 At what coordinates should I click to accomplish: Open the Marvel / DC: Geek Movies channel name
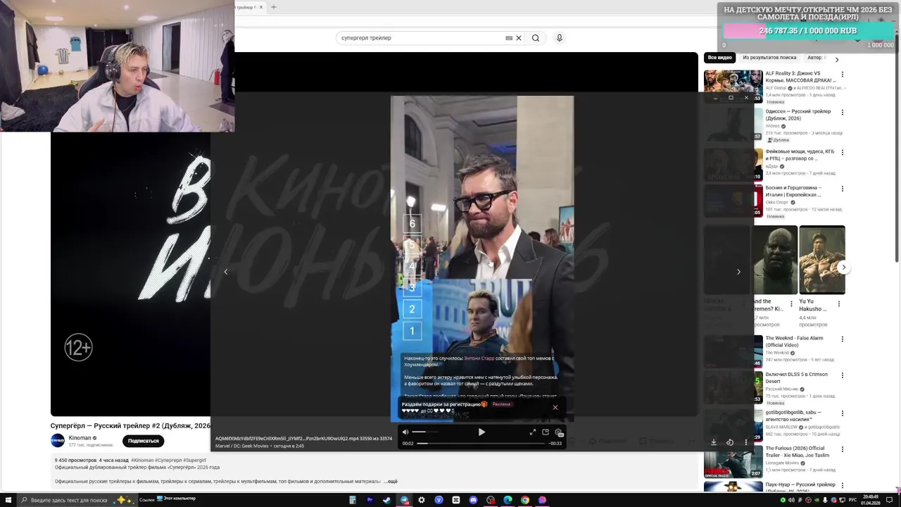click(x=241, y=446)
